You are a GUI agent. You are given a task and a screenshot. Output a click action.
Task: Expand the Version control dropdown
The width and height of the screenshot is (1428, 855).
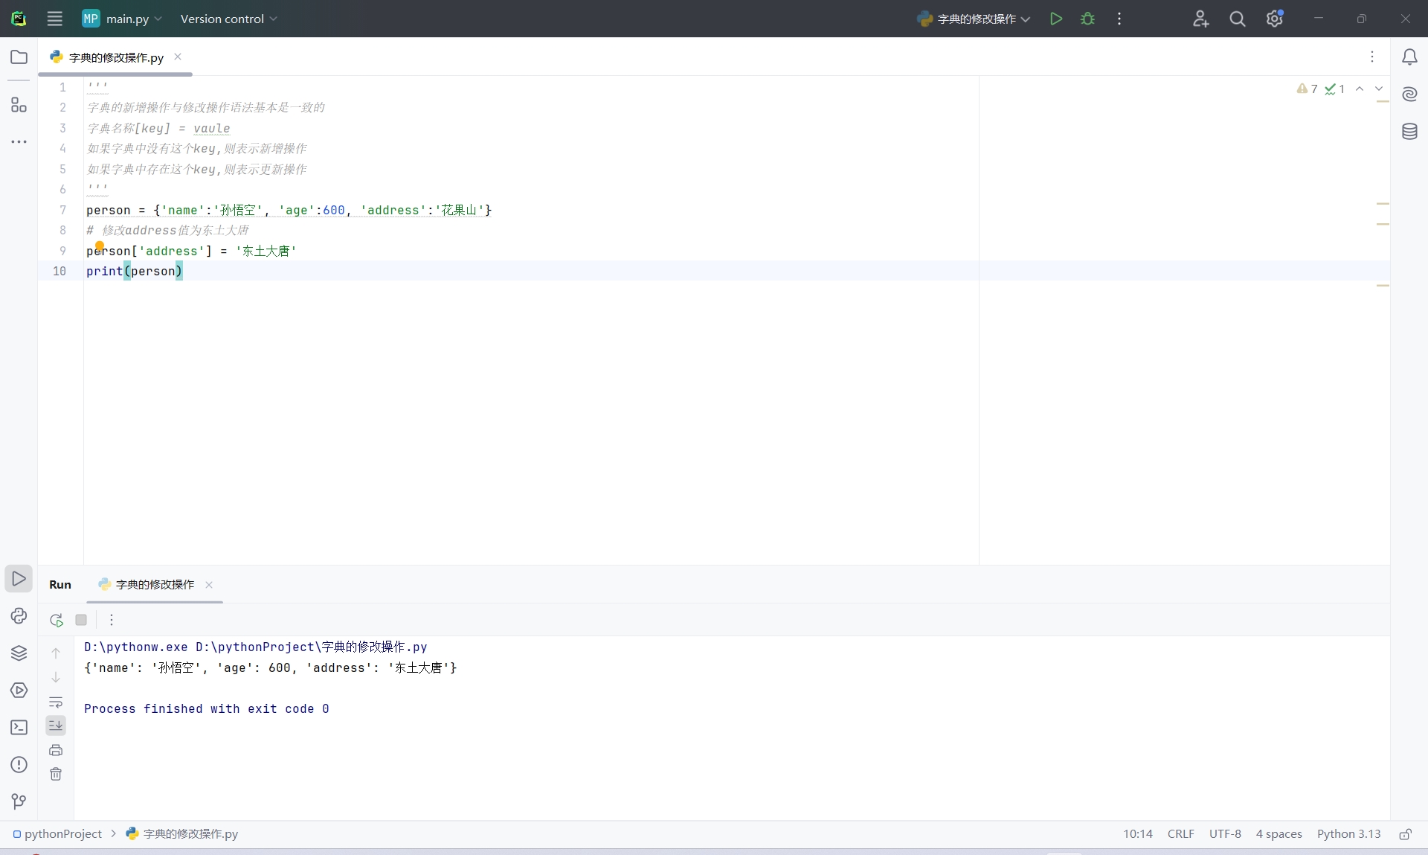coord(228,19)
